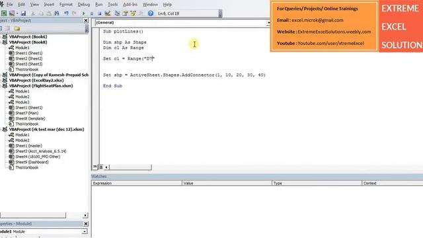Open the Add-Ins menu
The width and height of the screenshot is (423, 238).
(x=130, y=5)
